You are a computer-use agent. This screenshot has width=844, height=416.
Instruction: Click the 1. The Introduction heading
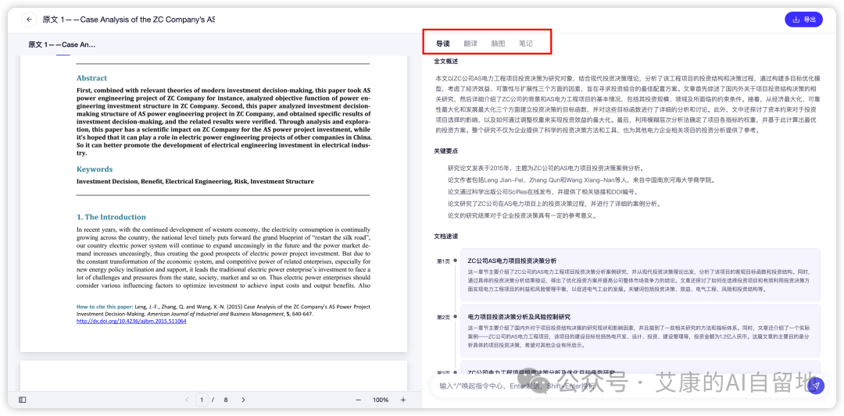111,217
